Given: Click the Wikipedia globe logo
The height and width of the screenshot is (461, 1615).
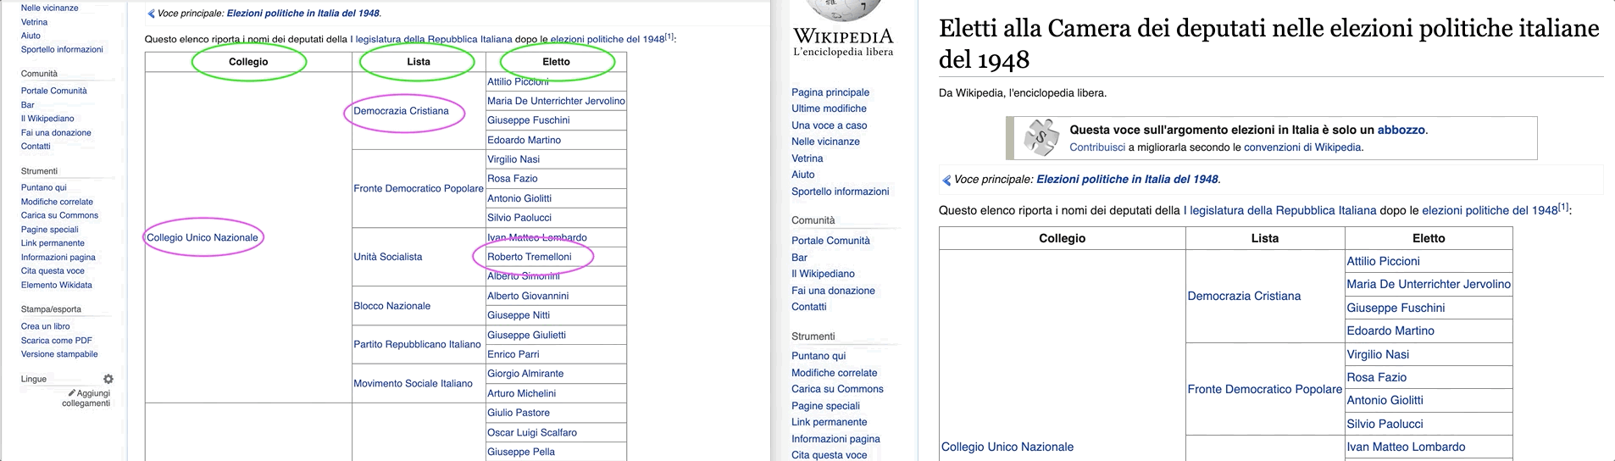Looking at the screenshot, I should [842, 10].
